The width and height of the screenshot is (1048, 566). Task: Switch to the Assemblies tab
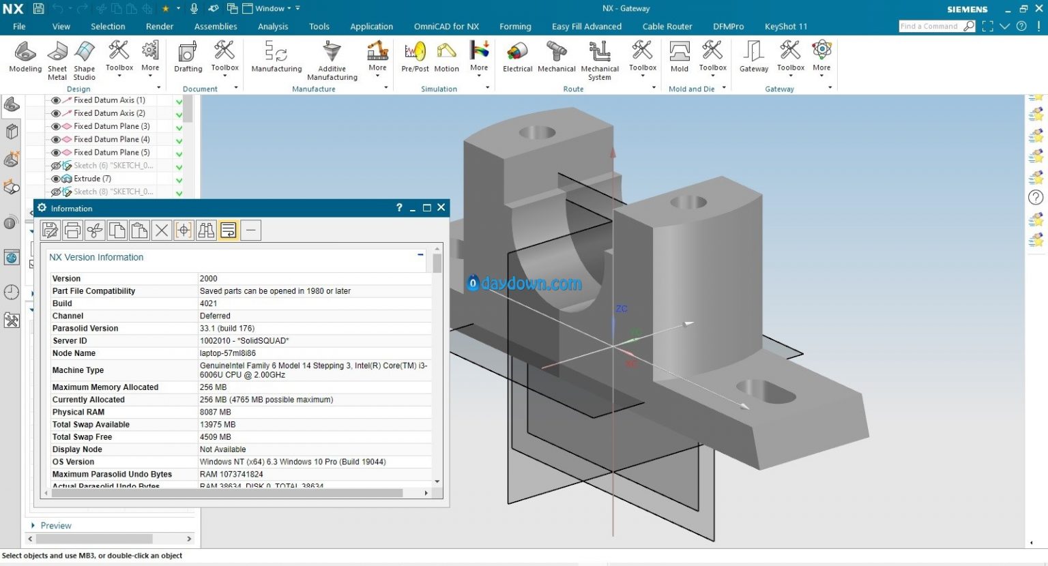pos(216,27)
